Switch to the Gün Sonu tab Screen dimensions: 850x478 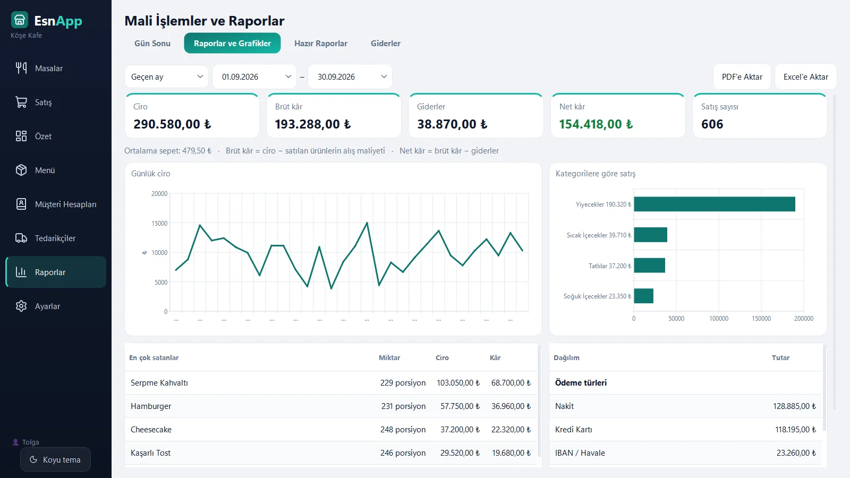coord(152,43)
